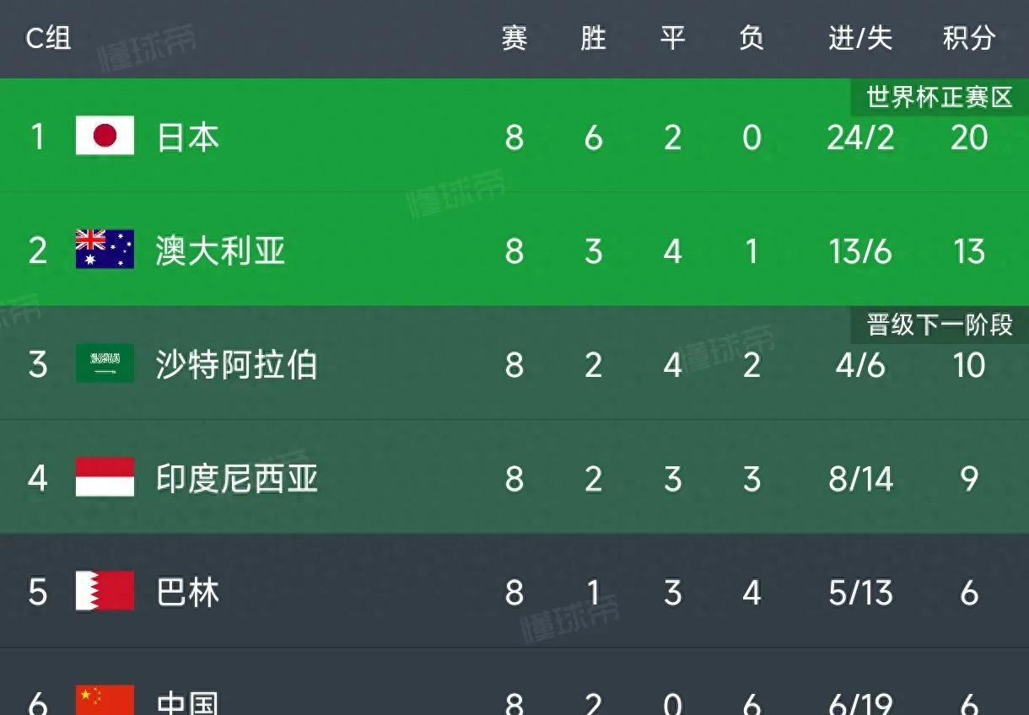The image size is (1029, 715).
Task: Click the 积分 column header
Action: click(x=969, y=38)
